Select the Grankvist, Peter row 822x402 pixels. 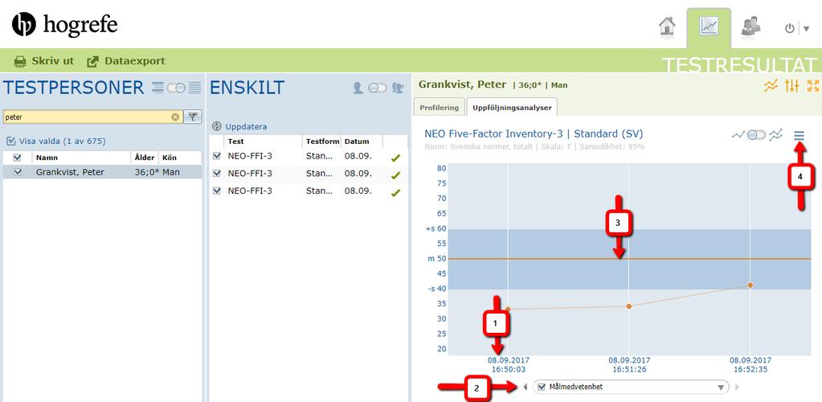[x=102, y=171]
